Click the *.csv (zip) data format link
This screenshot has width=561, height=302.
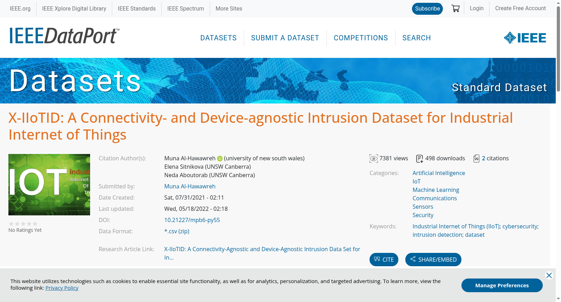tap(177, 231)
